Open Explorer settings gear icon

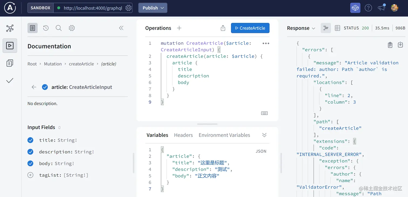pyautogui.click(x=72, y=28)
